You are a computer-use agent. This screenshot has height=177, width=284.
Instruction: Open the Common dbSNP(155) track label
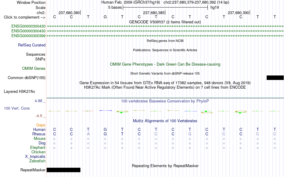click(27, 78)
